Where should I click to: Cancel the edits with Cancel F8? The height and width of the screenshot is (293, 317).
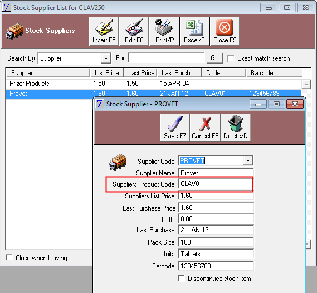click(x=205, y=128)
